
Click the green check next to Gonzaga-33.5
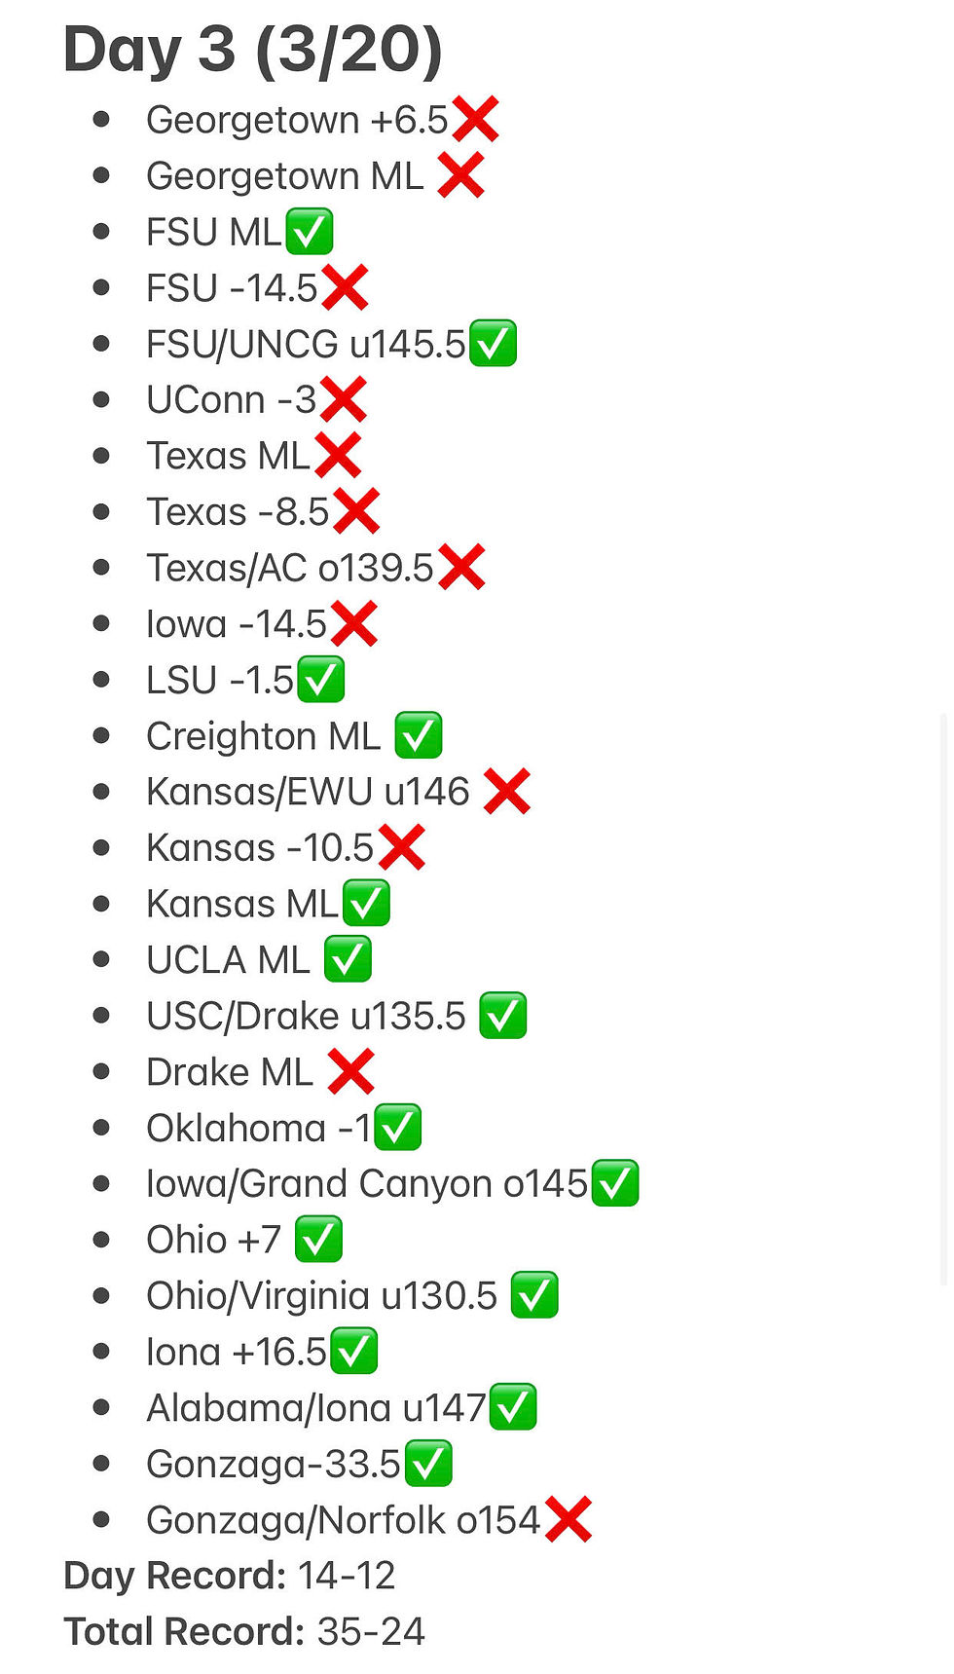pyautogui.click(x=427, y=1464)
